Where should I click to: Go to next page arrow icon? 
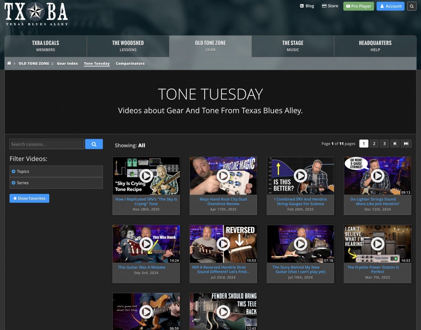(395, 144)
